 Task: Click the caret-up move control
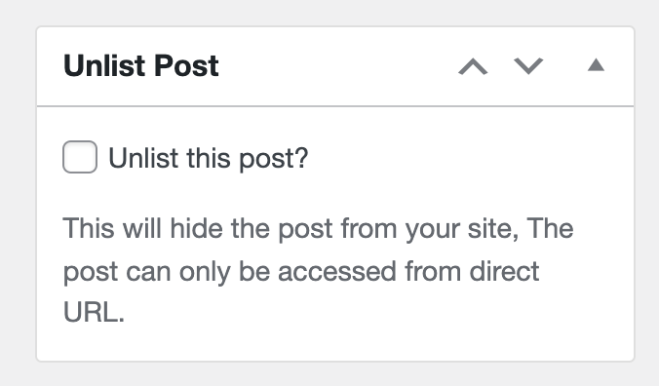(473, 66)
